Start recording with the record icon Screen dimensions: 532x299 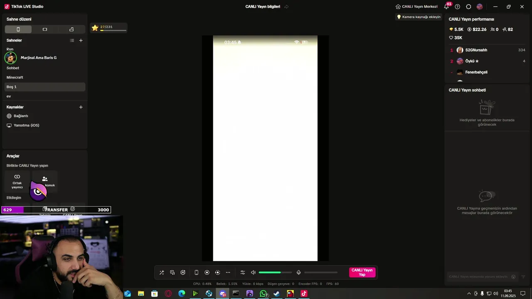tap(207, 272)
